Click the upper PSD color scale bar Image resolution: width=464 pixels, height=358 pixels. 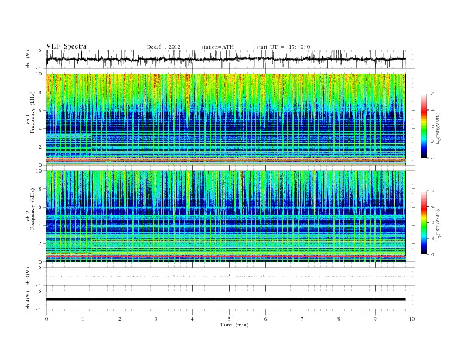pos(424,126)
